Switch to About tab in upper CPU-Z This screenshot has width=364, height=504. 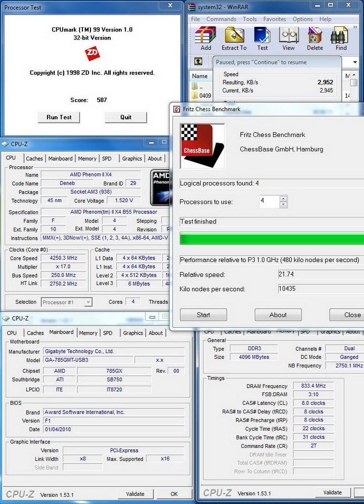(155, 158)
